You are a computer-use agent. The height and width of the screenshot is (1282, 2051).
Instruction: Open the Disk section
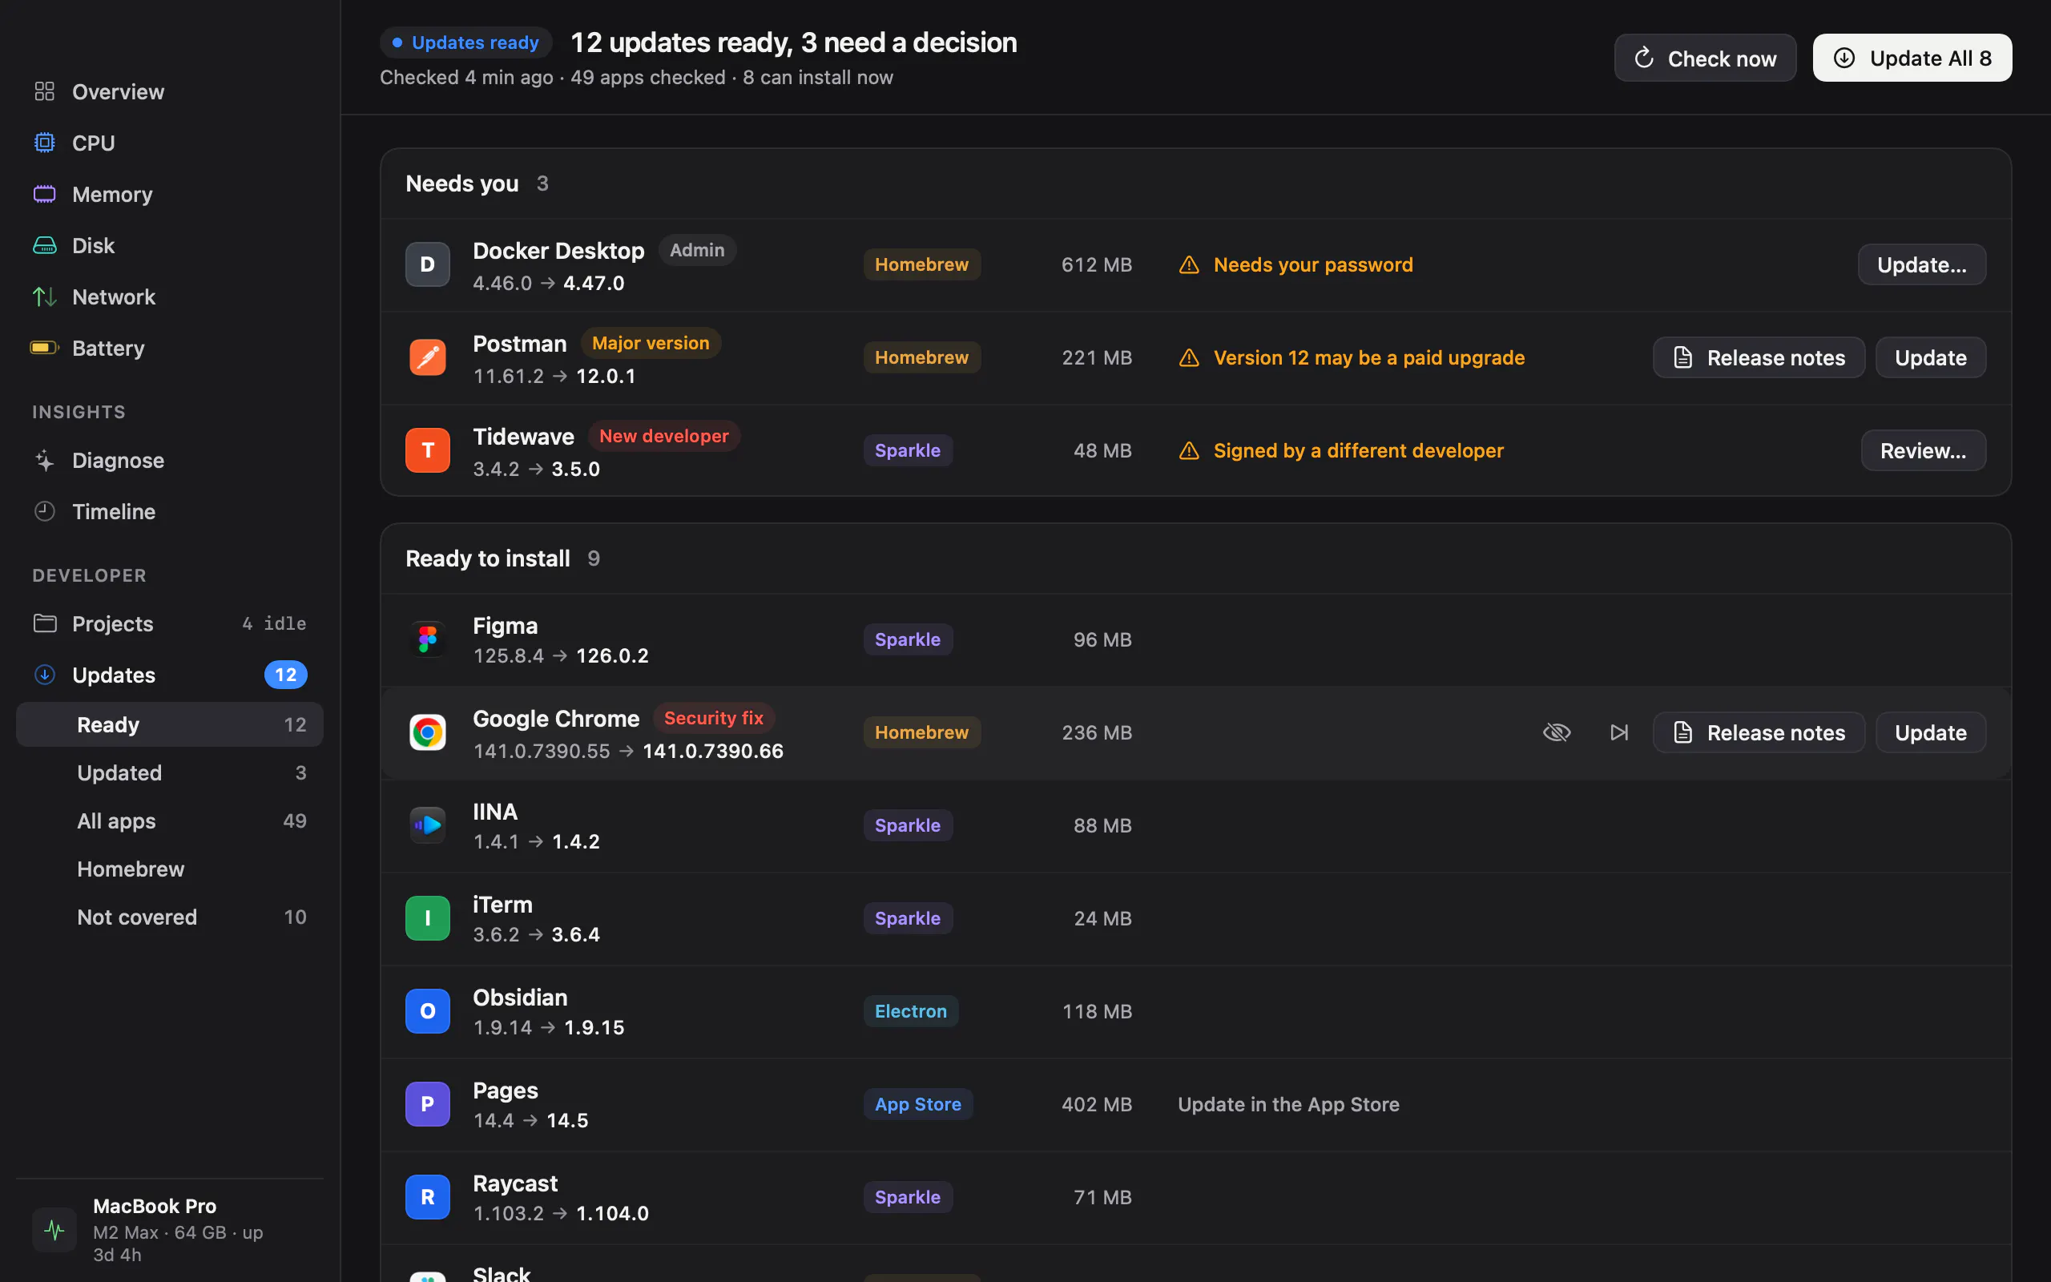(x=170, y=245)
